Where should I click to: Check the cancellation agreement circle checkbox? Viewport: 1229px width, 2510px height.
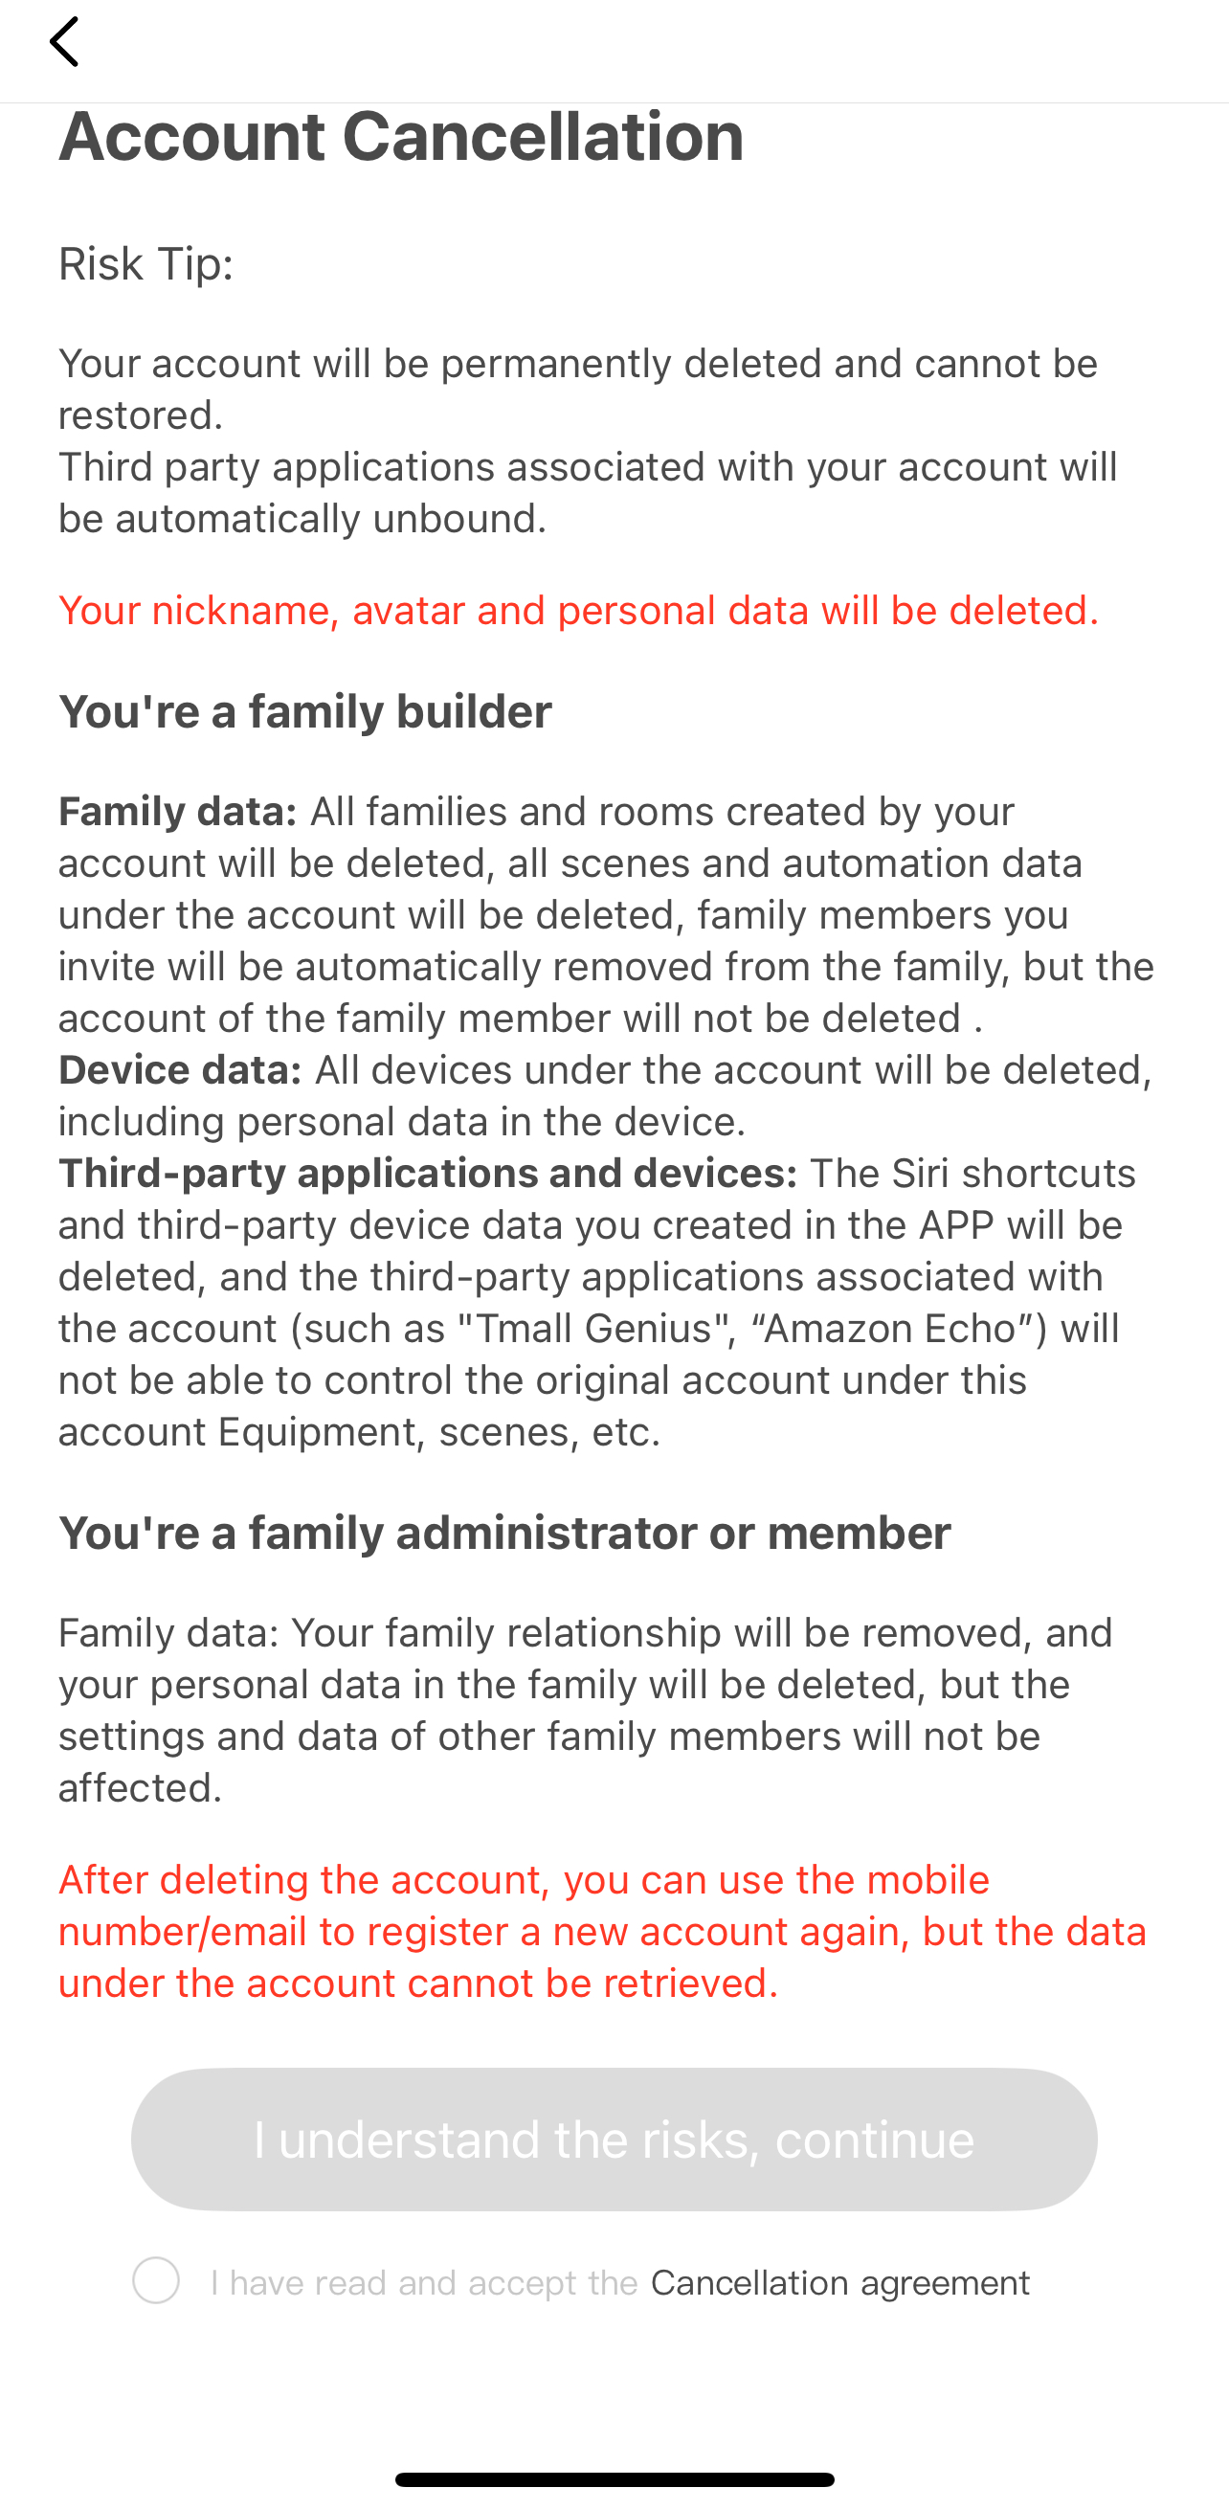[x=156, y=2281]
